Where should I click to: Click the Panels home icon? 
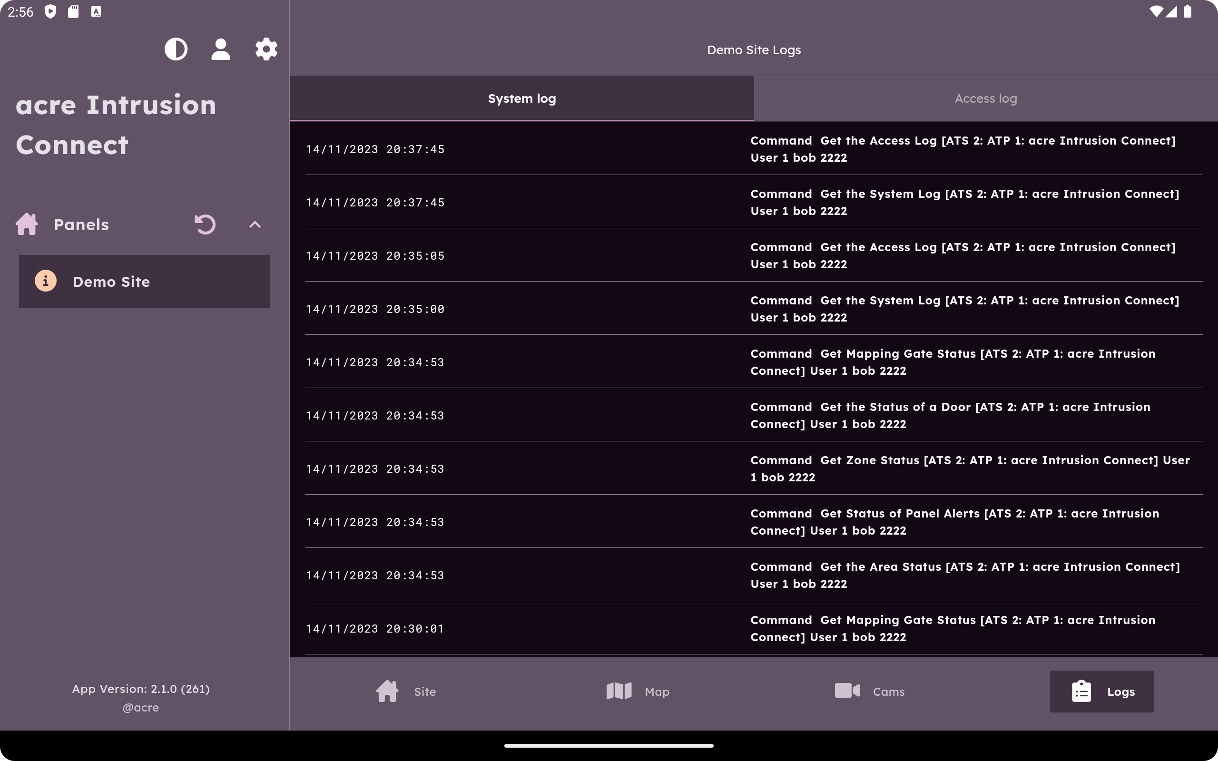[x=27, y=224]
